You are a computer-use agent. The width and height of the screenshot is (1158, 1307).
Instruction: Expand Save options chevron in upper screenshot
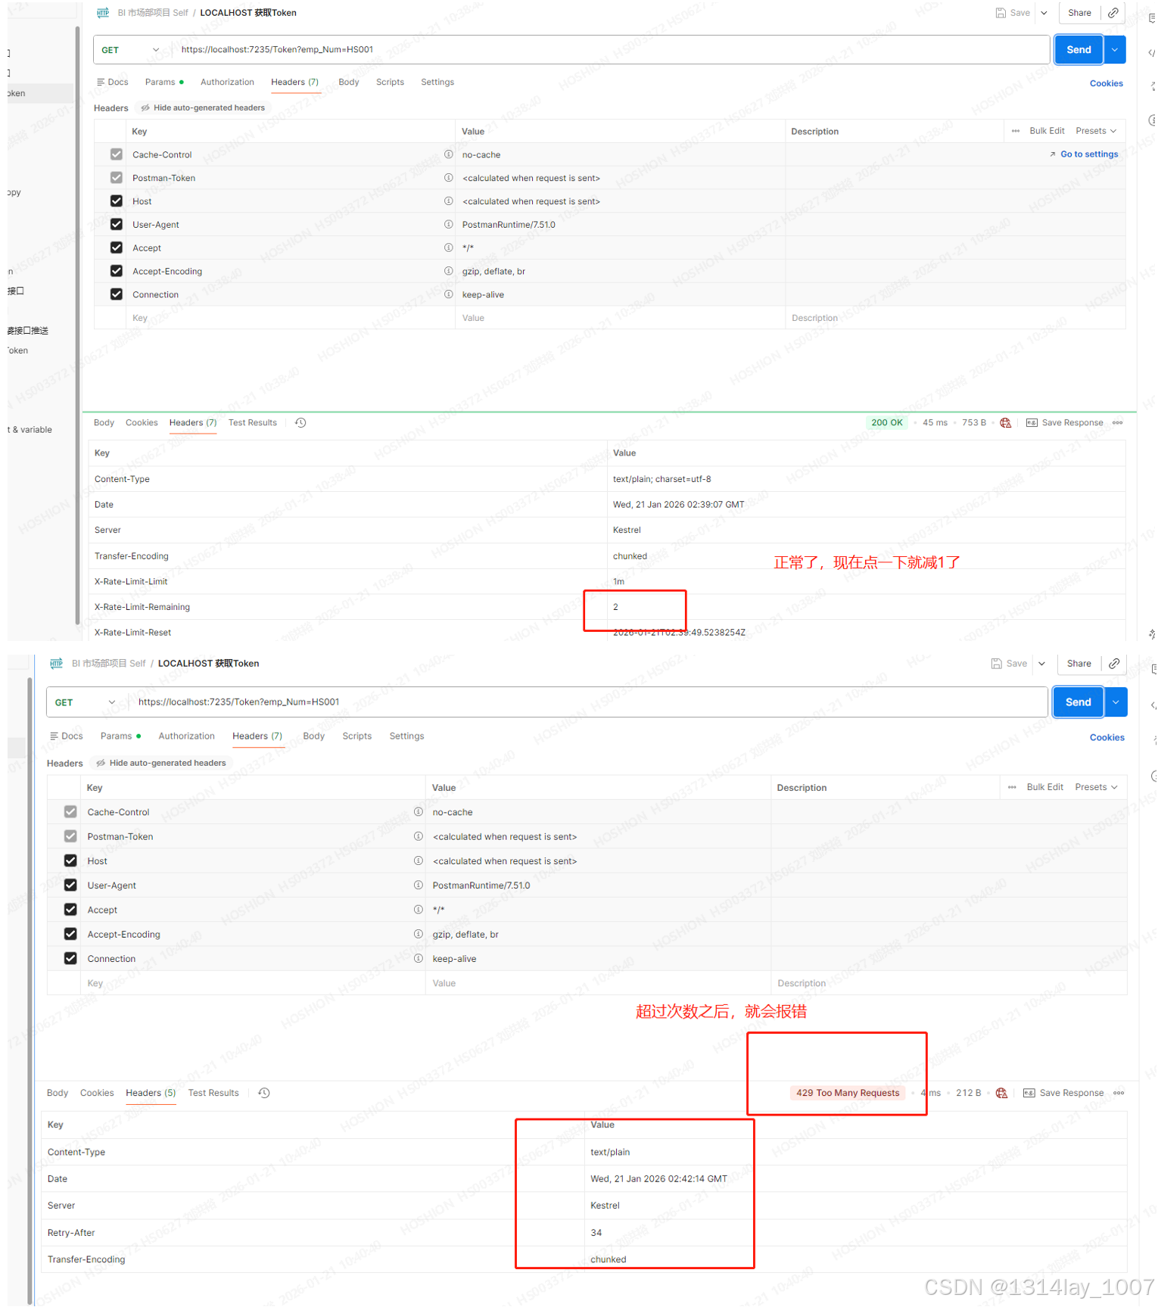[1044, 13]
